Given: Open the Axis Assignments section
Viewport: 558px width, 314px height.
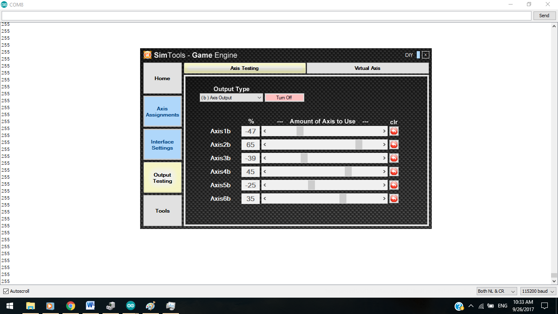Looking at the screenshot, I should [163, 112].
